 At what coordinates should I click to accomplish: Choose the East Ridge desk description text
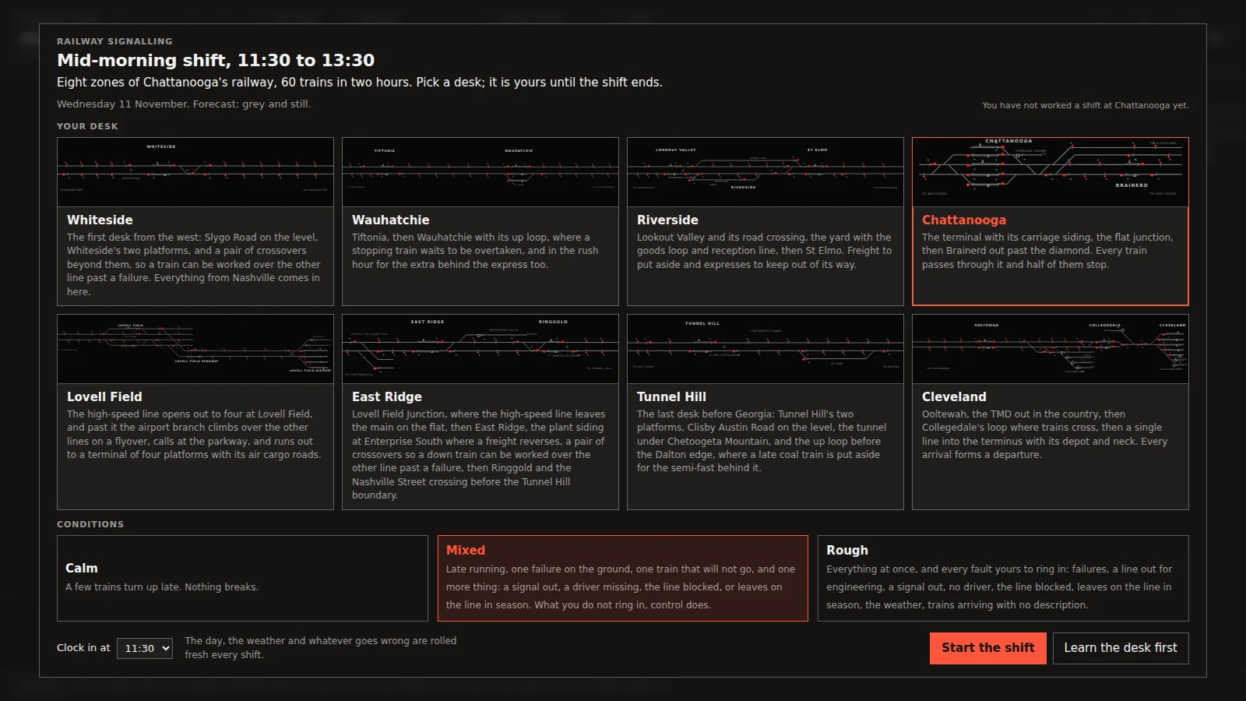pos(478,455)
